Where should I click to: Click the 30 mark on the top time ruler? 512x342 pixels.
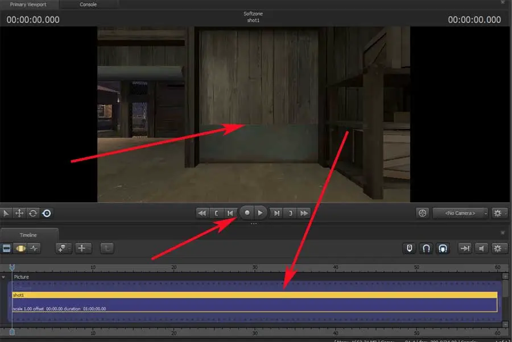click(x=255, y=268)
